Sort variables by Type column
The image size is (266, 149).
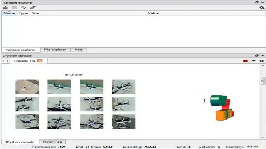(x=23, y=13)
